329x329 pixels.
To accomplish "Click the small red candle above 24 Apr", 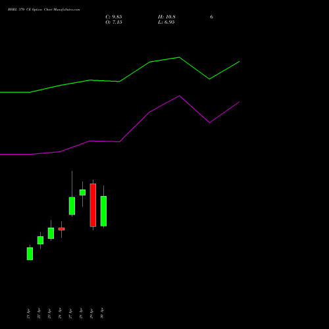I will (x=61, y=229).
